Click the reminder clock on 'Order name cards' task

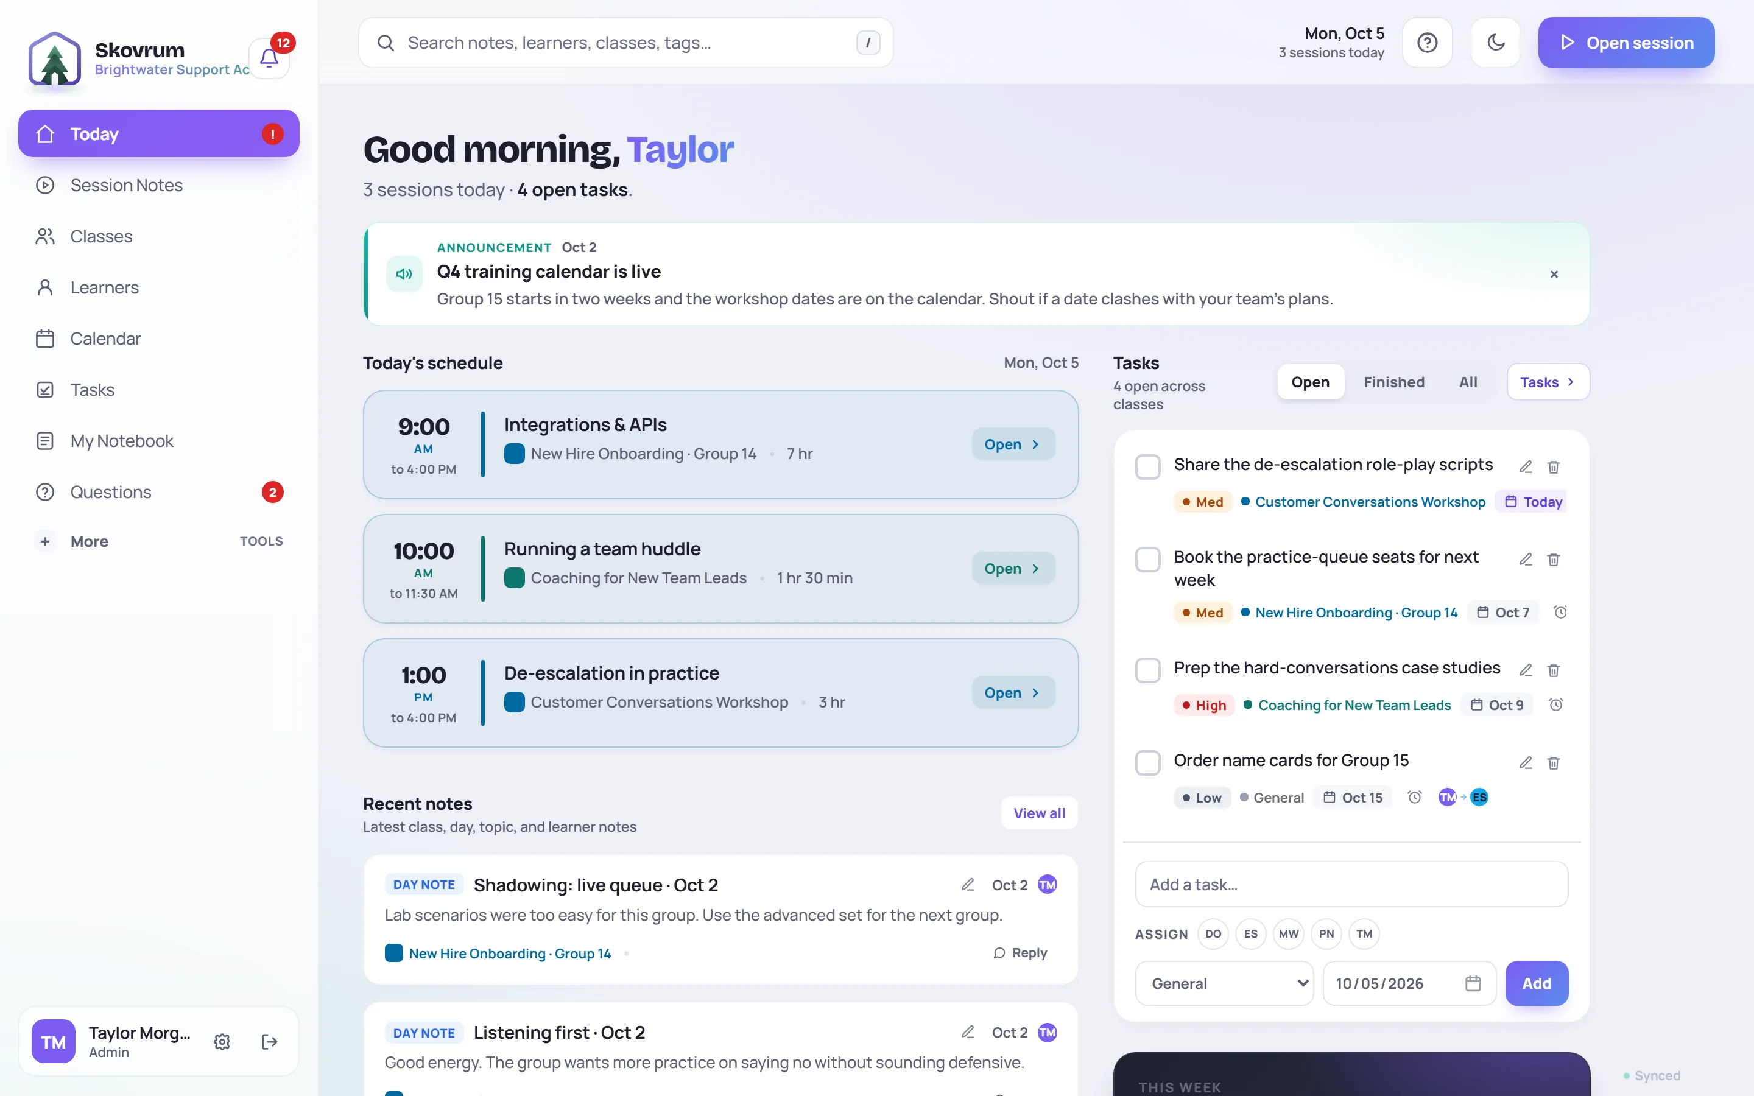click(x=1414, y=798)
